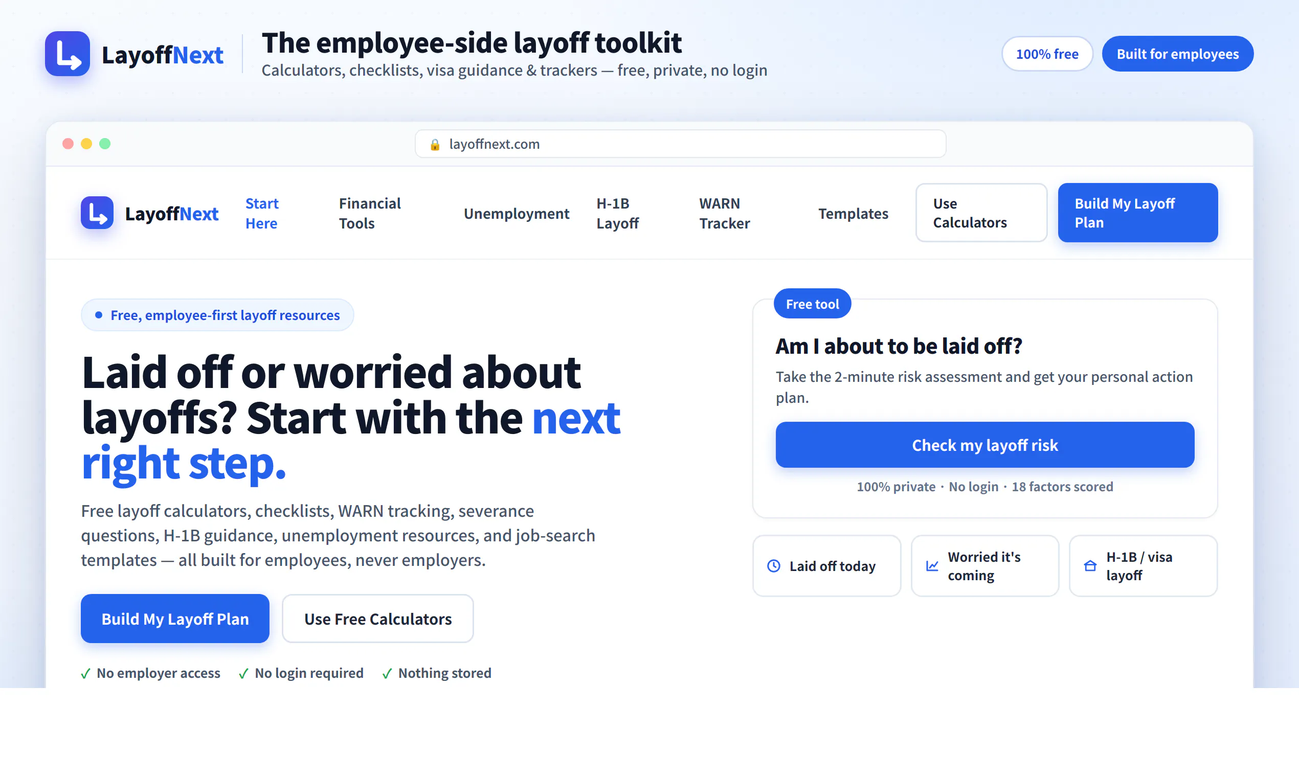Viewport: 1299px width, 777px height.
Task: Click the Free tool tag
Action: [813, 304]
